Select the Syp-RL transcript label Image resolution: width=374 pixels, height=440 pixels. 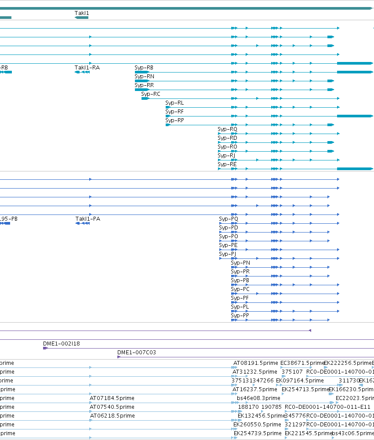click(174, 103)
